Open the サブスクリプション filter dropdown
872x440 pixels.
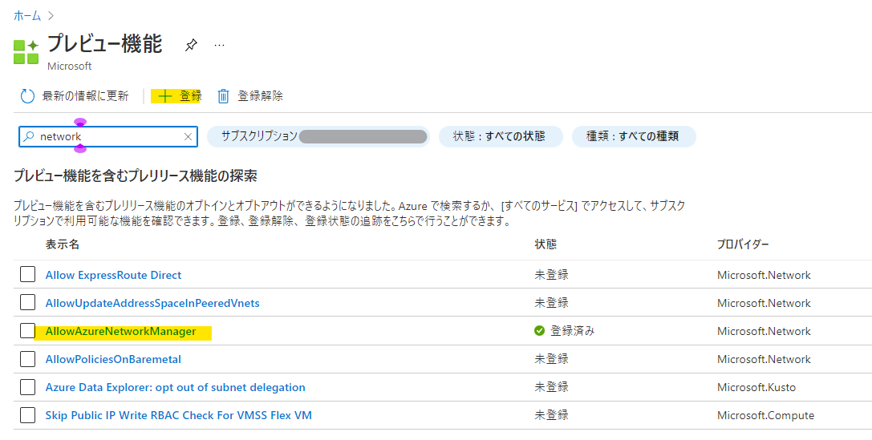click(318, 137)
